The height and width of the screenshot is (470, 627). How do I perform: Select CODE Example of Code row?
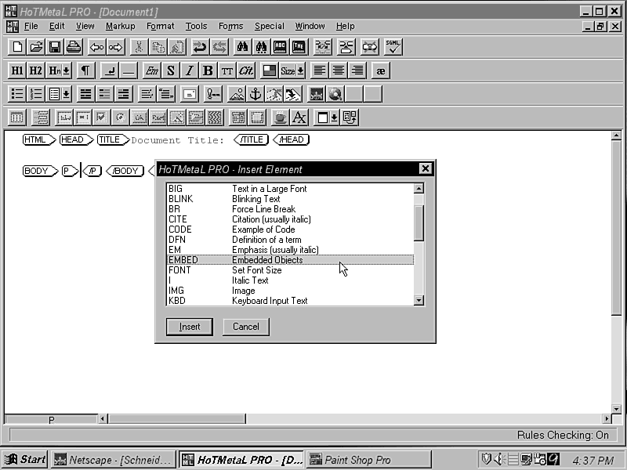pyautogui.click(x=290, y=230)
